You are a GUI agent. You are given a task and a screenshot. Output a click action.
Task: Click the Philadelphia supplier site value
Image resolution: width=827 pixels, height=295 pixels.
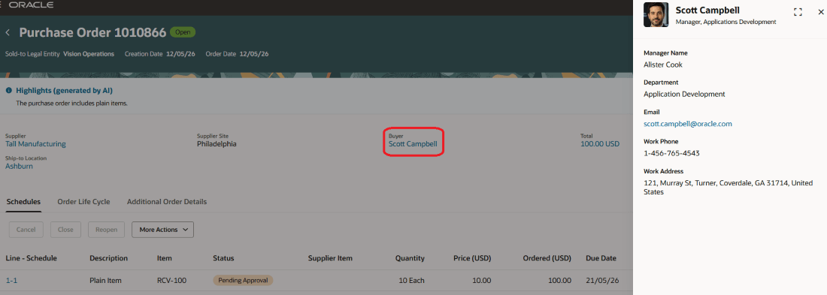[x=217, y=144]
